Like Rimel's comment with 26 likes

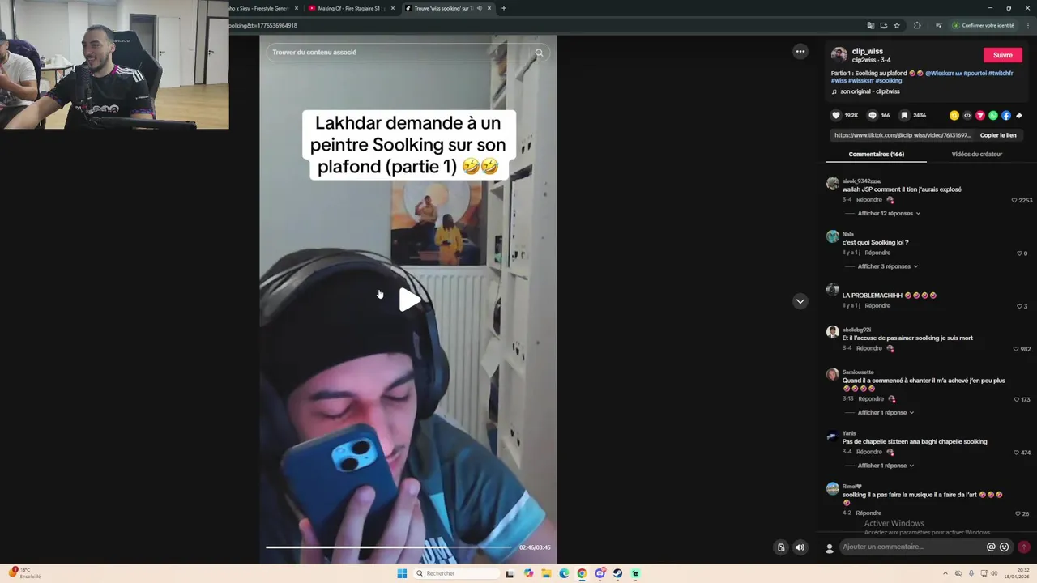(1018, 513)
